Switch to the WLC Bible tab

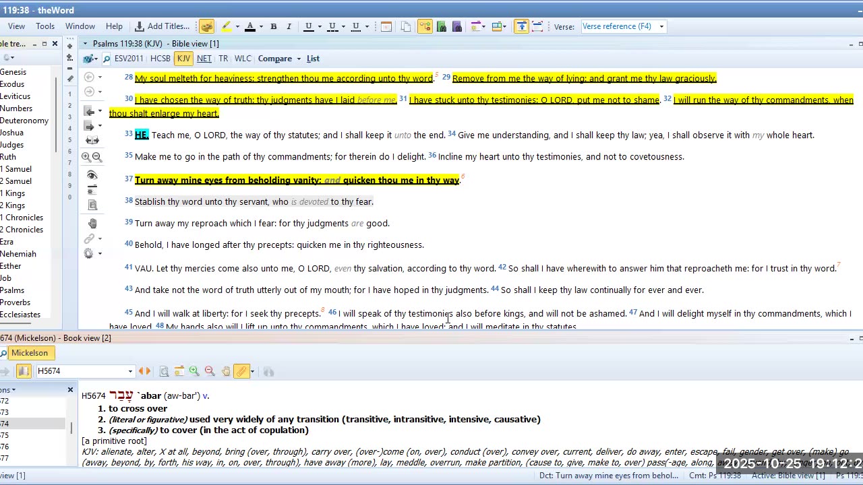(243, 59)
